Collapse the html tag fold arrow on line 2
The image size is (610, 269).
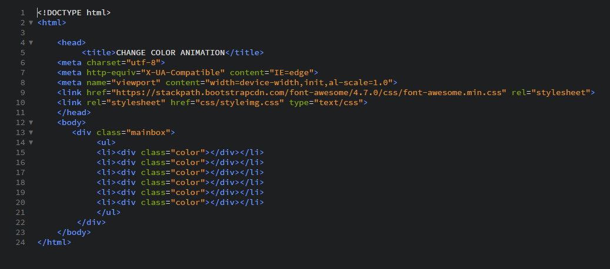pyautogui.click(x=31, y=22)
